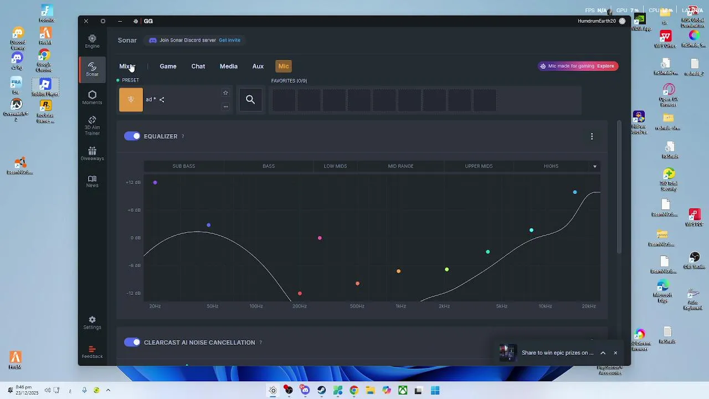Select the orange 1kHz EQ point

coord(398,272)
